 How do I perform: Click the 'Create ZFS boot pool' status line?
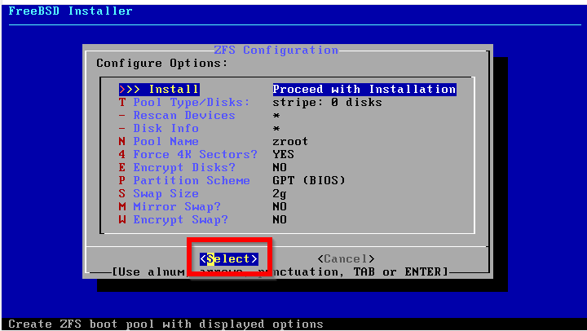(x=166, y=324)
